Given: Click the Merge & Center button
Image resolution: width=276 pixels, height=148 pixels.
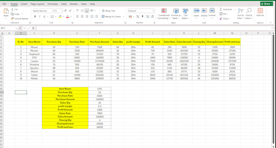Looking at the screenshot, I should tap(111, 17).
